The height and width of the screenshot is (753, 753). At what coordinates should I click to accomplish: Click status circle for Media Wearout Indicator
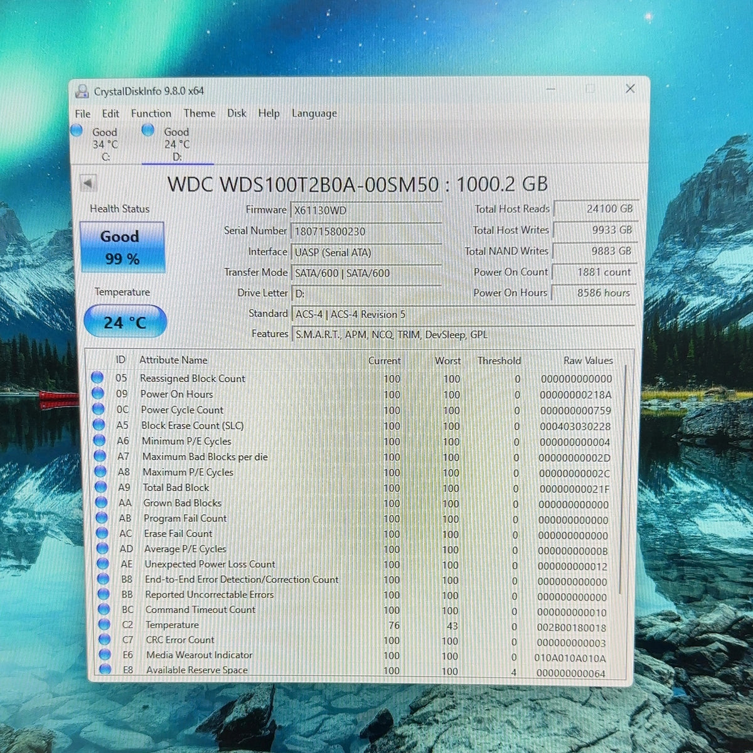point(104,654)
